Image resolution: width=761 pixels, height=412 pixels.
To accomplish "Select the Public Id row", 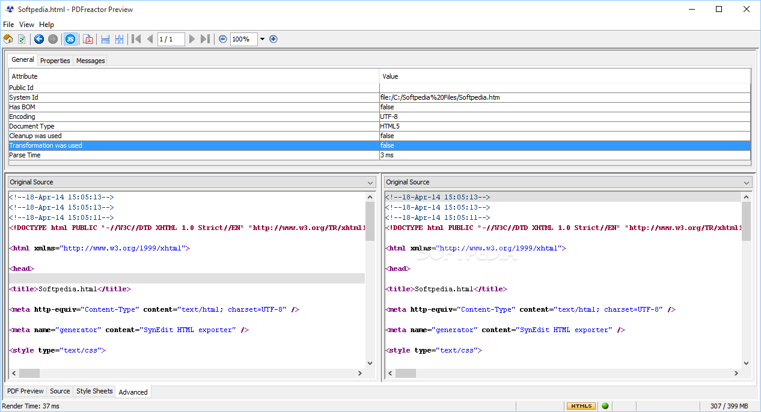I will pyautogui.click(x=380, y=88).
